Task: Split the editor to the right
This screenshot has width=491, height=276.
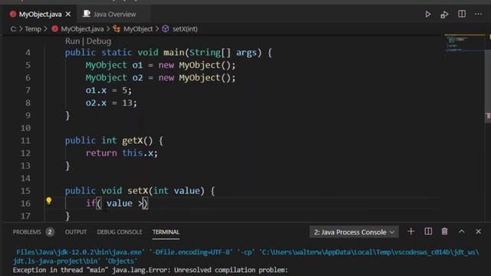Action: pyautogui.click(x=462, y=14)
